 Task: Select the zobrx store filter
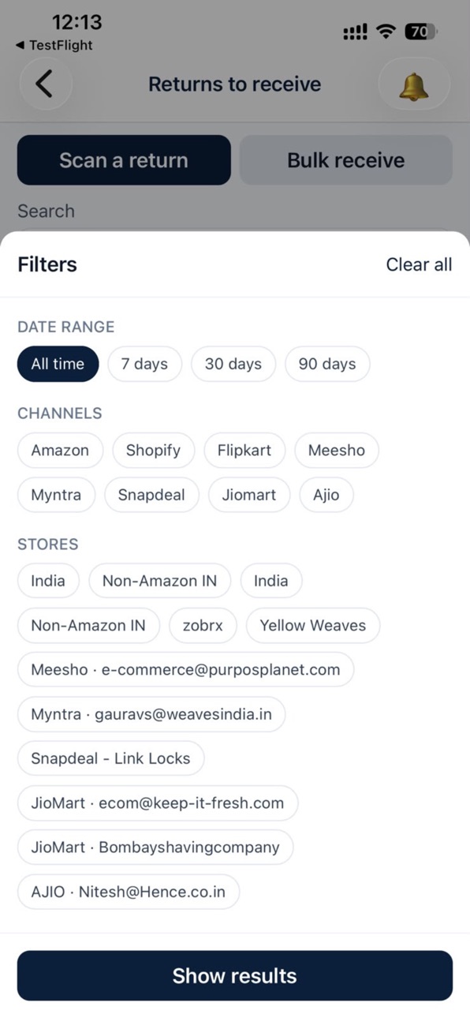(203, 626)
